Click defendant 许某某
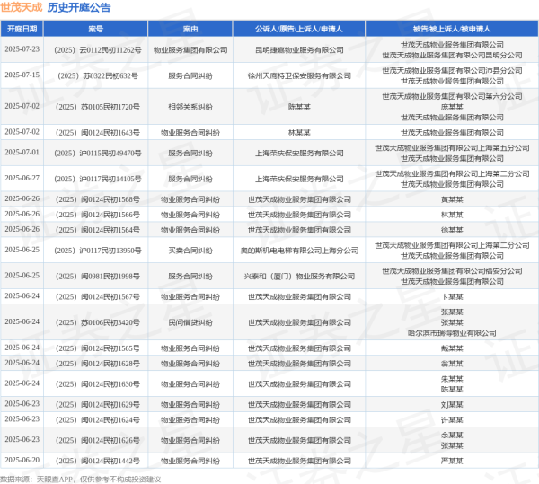This screenshot has height=484, width=539. pos(452,419)
